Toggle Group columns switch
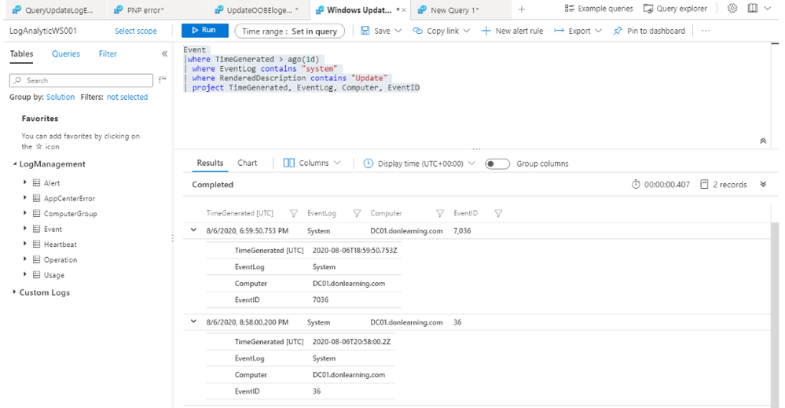This screenshot has height=408, width=785. point(497,164)
